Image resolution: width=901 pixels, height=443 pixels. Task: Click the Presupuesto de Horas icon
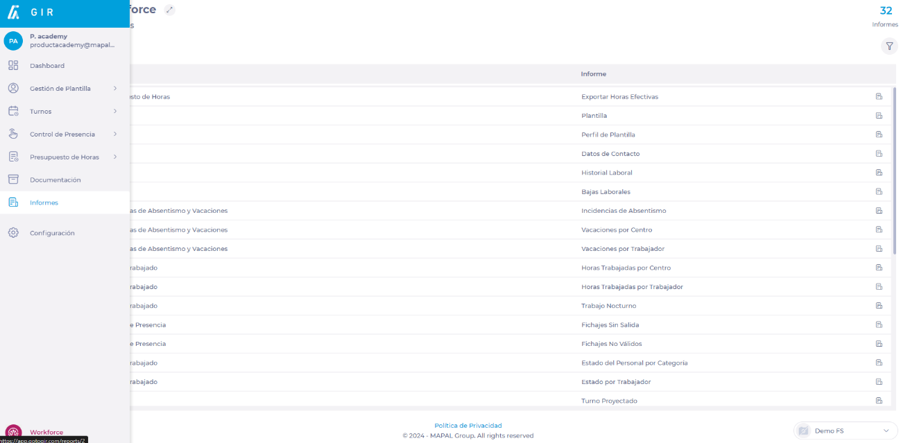pos(13,157)
